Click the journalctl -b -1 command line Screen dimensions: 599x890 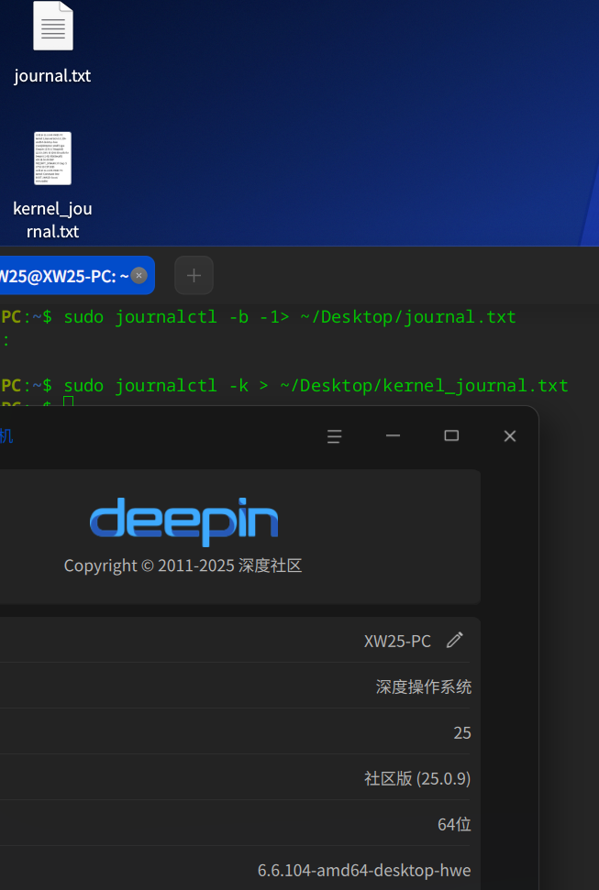click(x=289, y=317)
